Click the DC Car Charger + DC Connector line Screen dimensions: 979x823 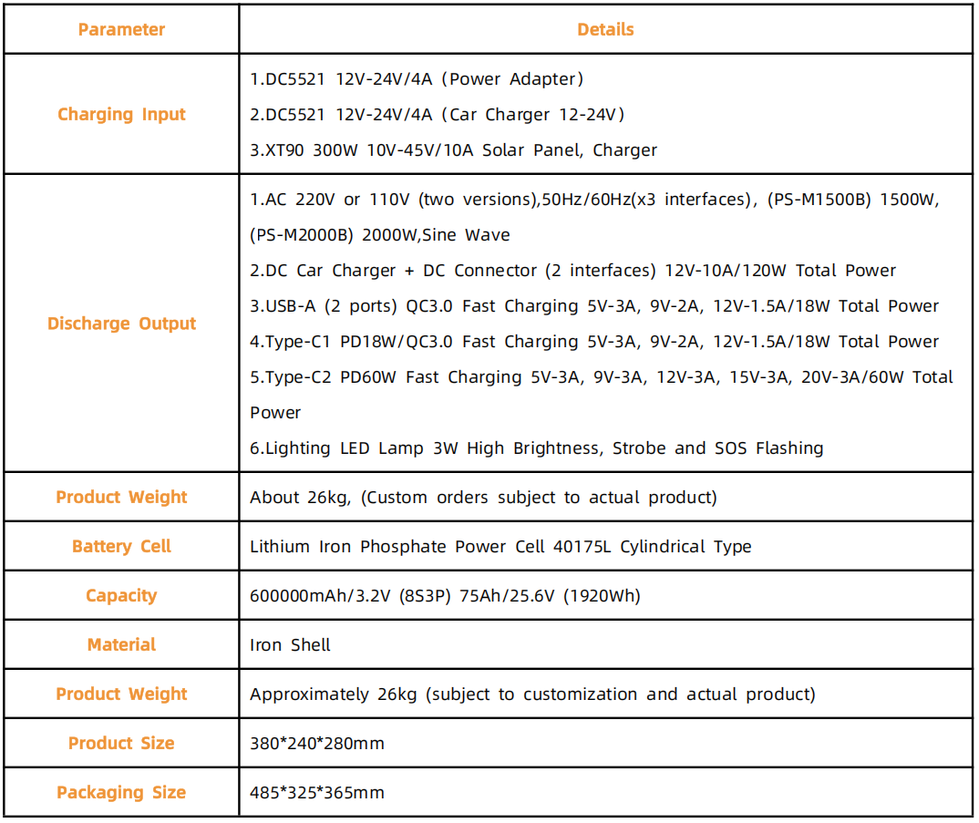[x=572, y=271]
